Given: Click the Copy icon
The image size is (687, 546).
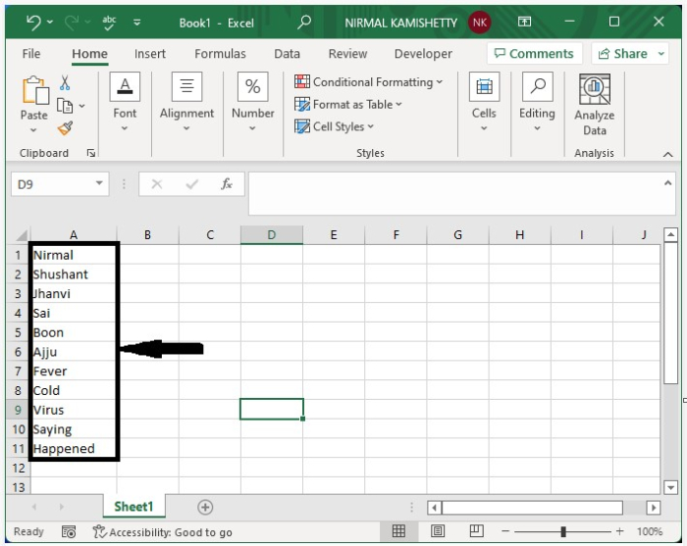Looking at the screenshot, I should pyautogui.click(x=65, y=106).
